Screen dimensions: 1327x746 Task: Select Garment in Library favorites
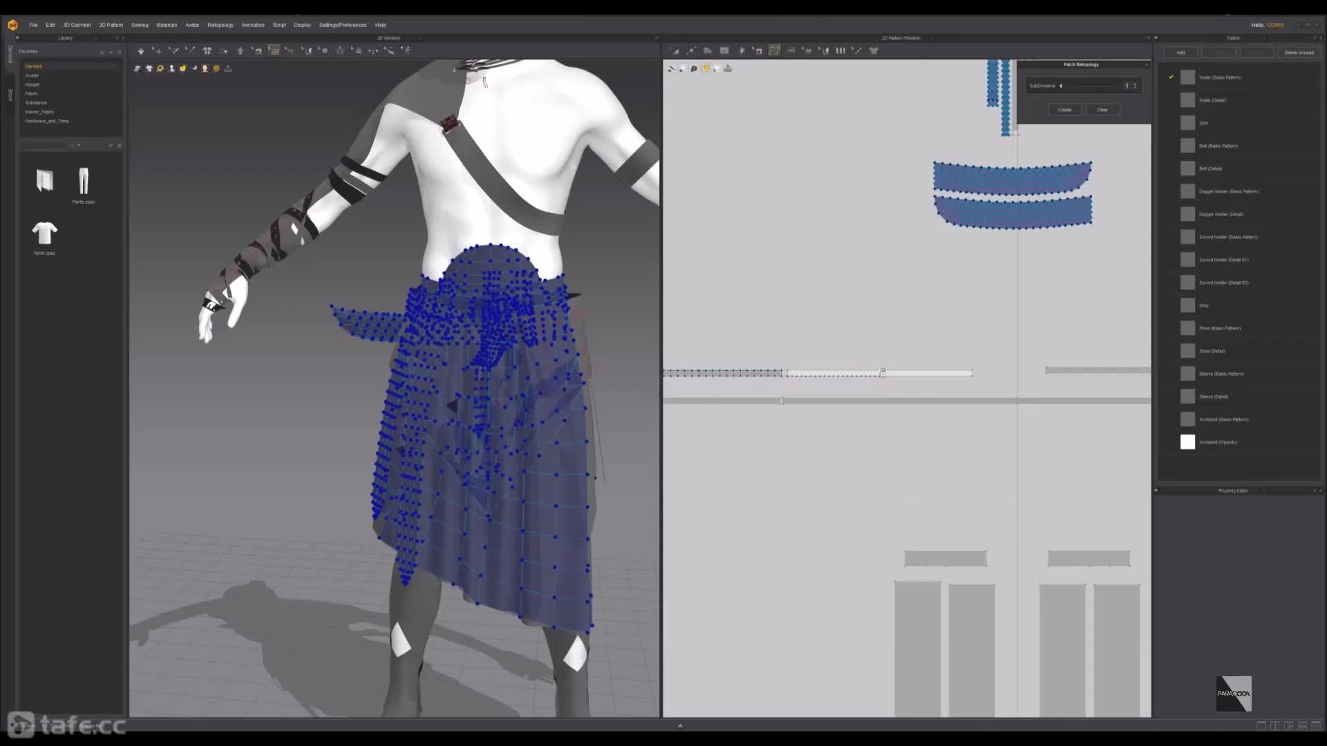34,66
